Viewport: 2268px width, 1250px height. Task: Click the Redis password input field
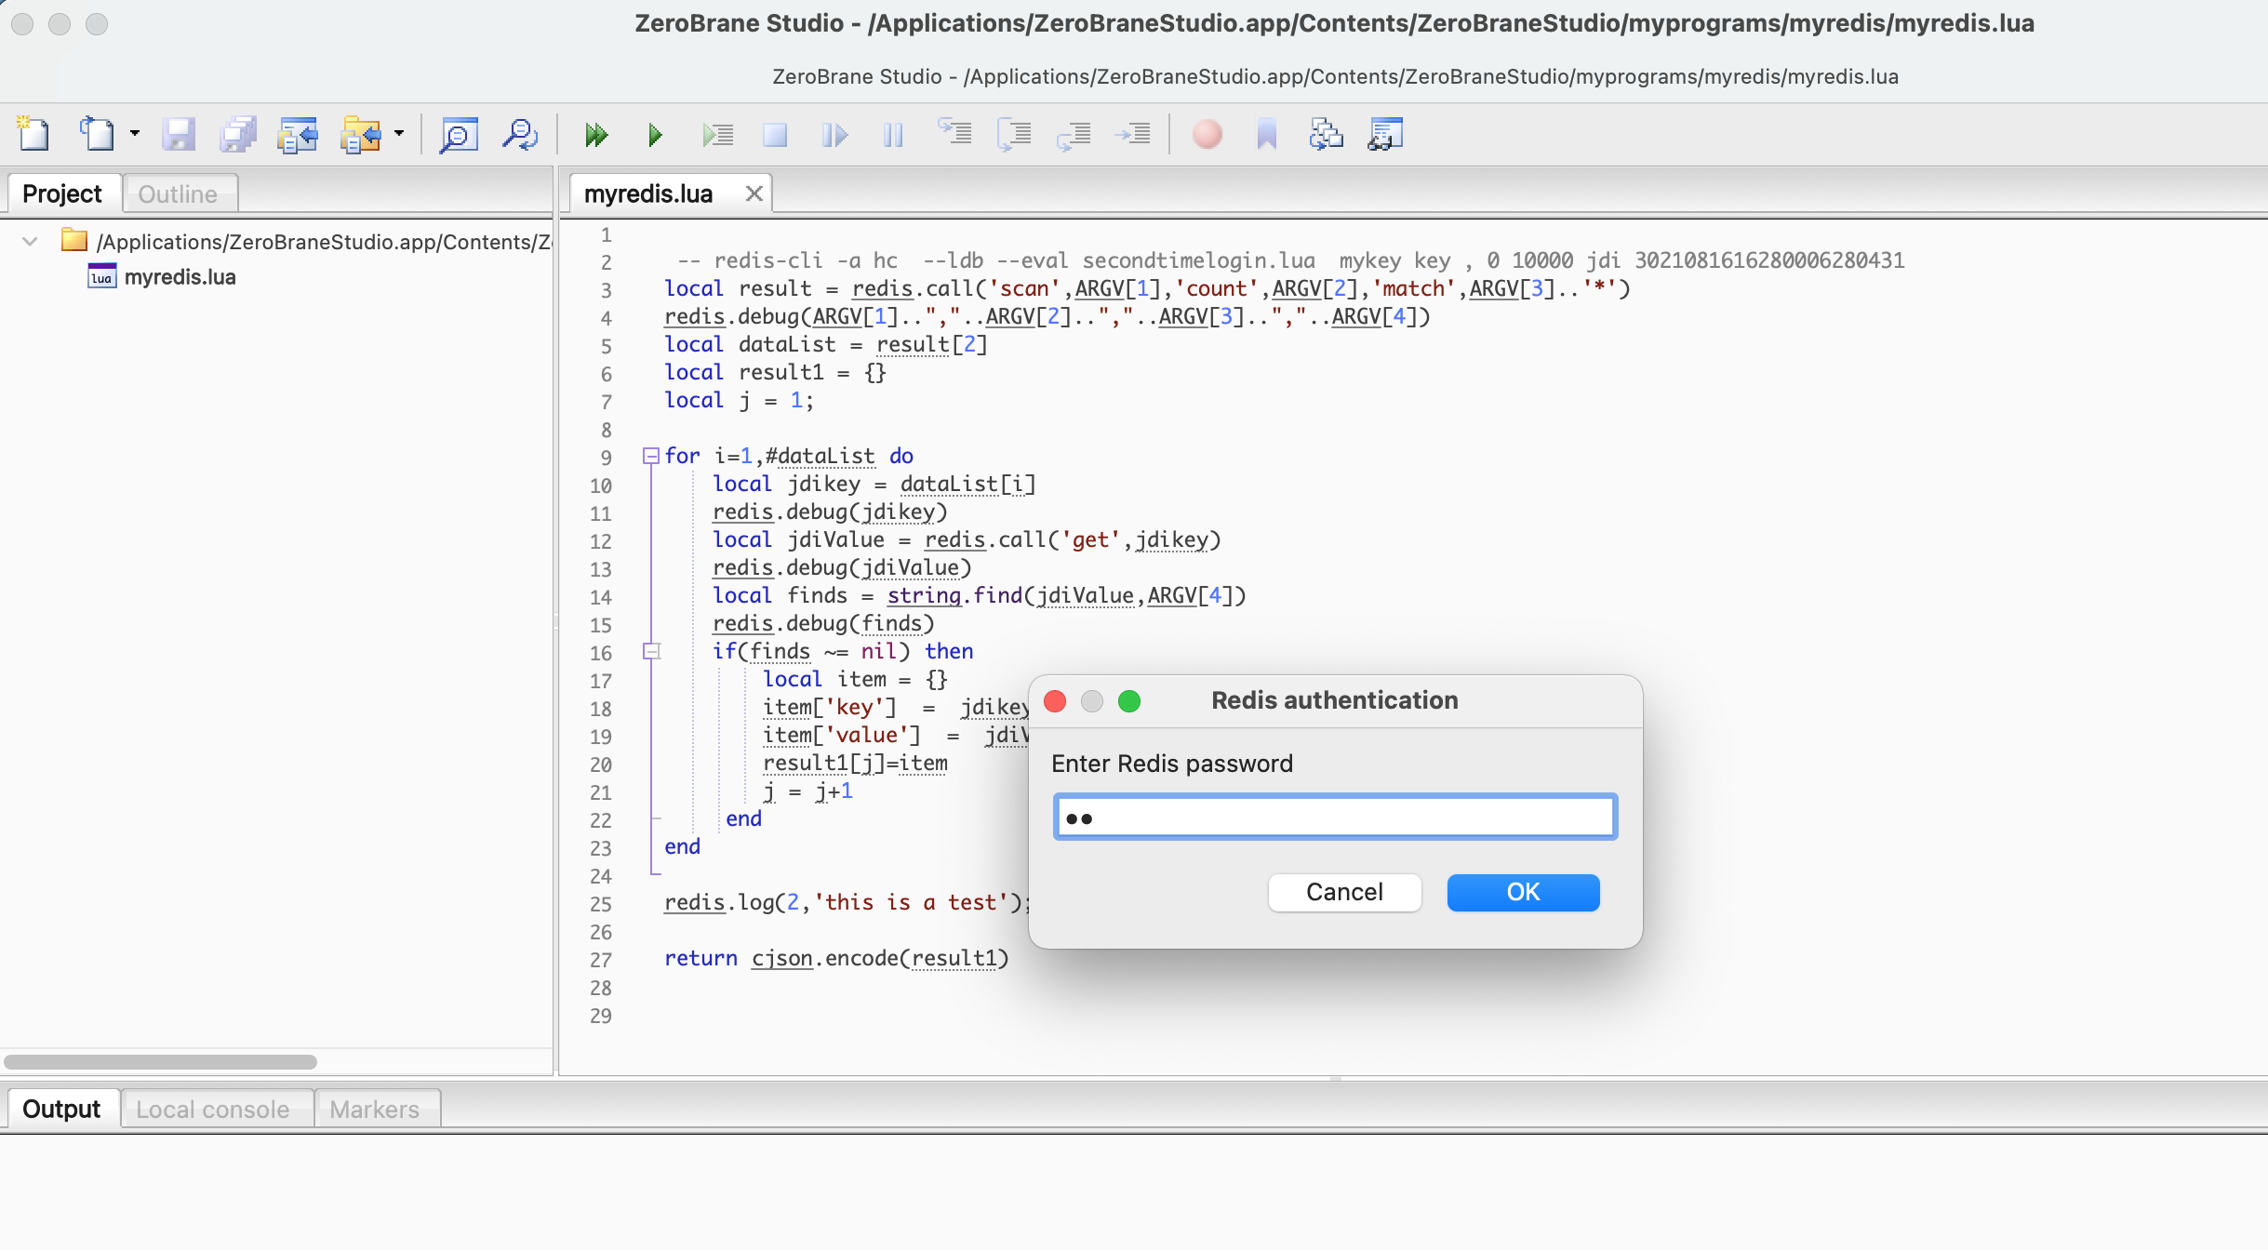coord(1335,817)
